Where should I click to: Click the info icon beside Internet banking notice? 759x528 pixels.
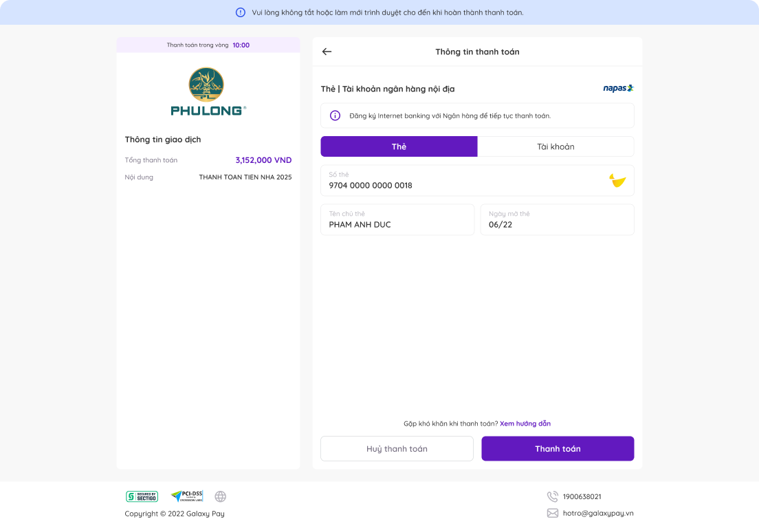coord(335,115)
